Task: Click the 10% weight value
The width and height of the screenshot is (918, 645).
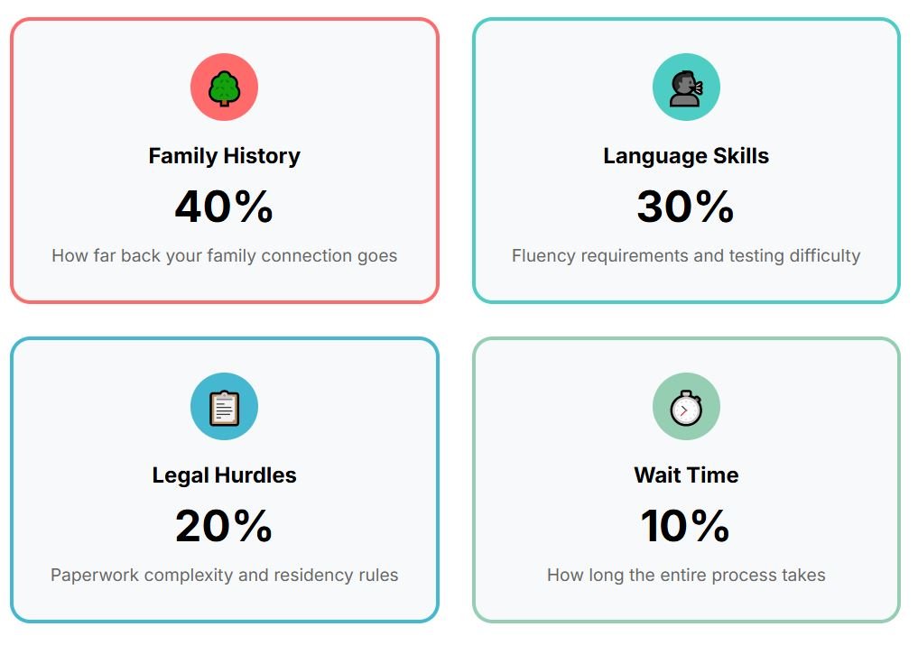Action: pyautogui.click(x=686, y=525)
